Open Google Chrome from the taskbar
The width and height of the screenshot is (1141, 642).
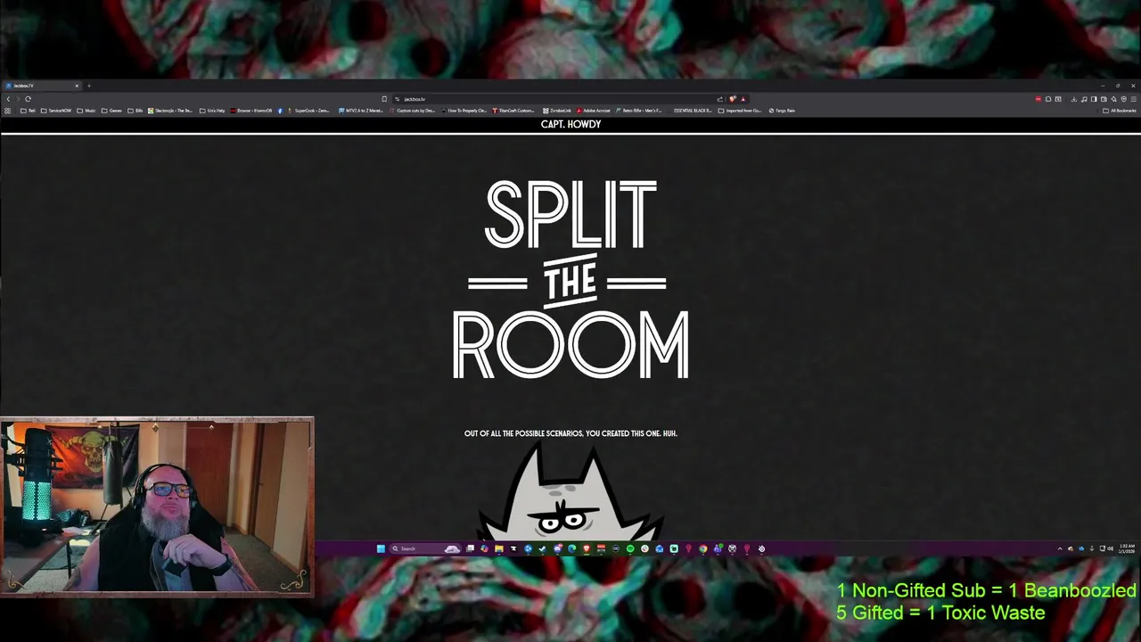point(703,548)
